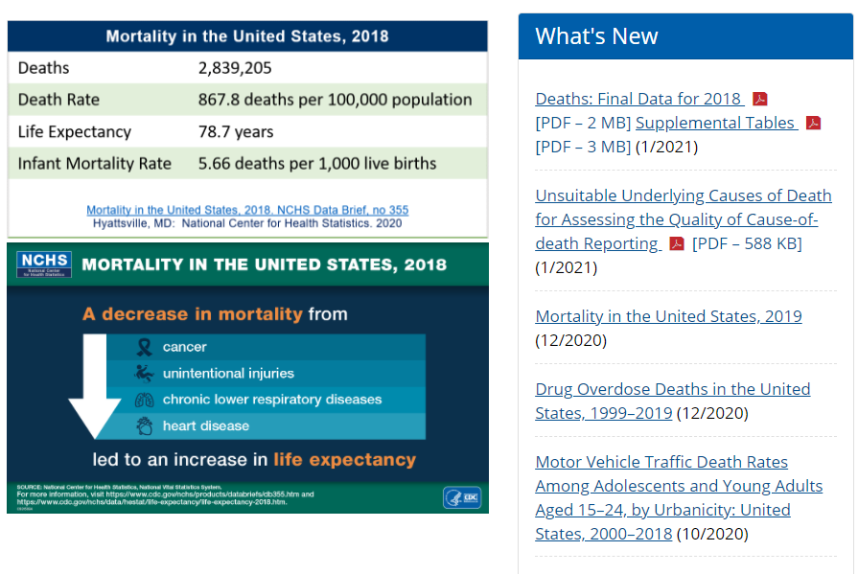Select the 78.7 years value
The height and width of the screenshot is (574, 858).
coord(236,131)
